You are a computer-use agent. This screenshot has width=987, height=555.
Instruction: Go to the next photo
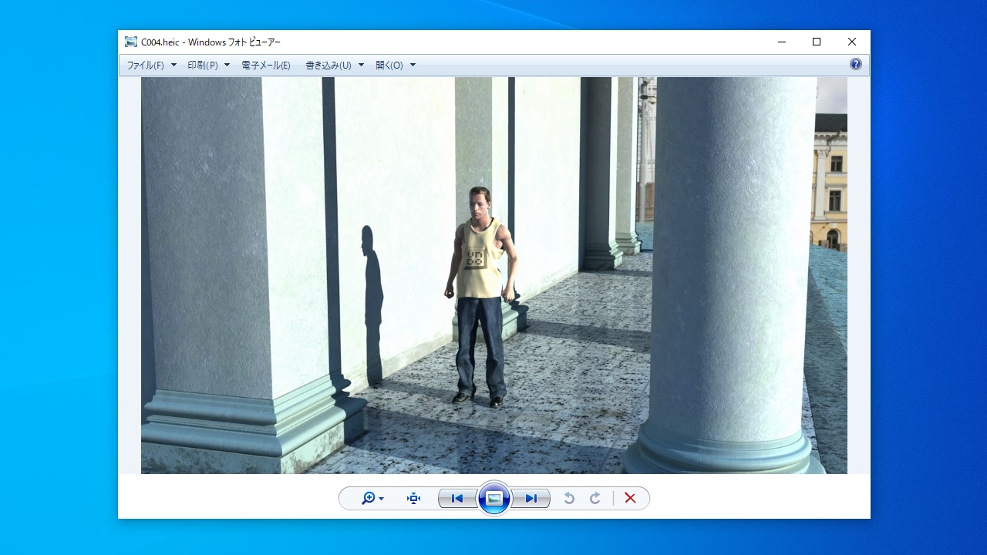point(531,499)
